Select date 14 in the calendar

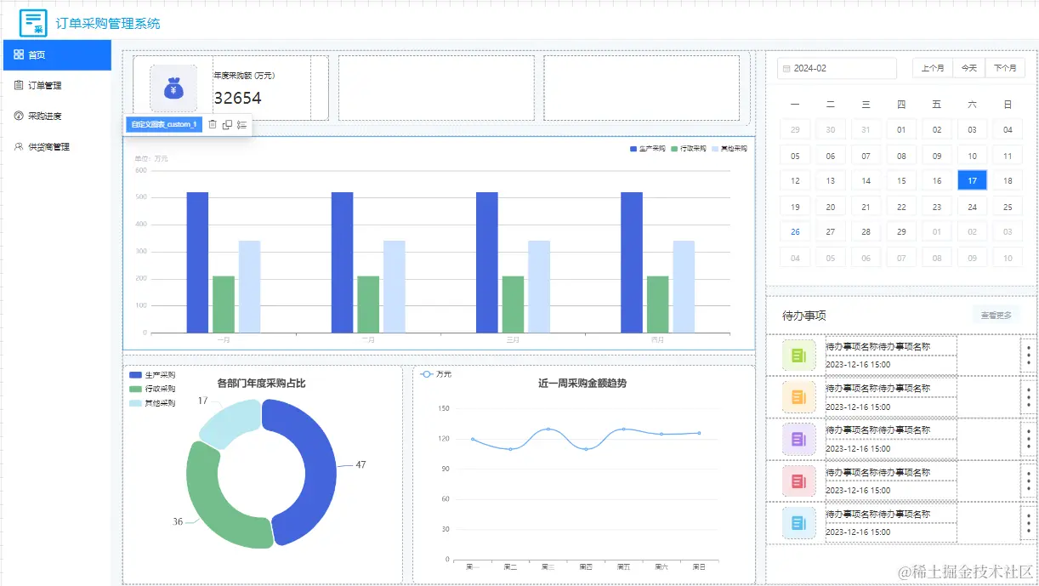pyautogui.click(x=866, y=180)
